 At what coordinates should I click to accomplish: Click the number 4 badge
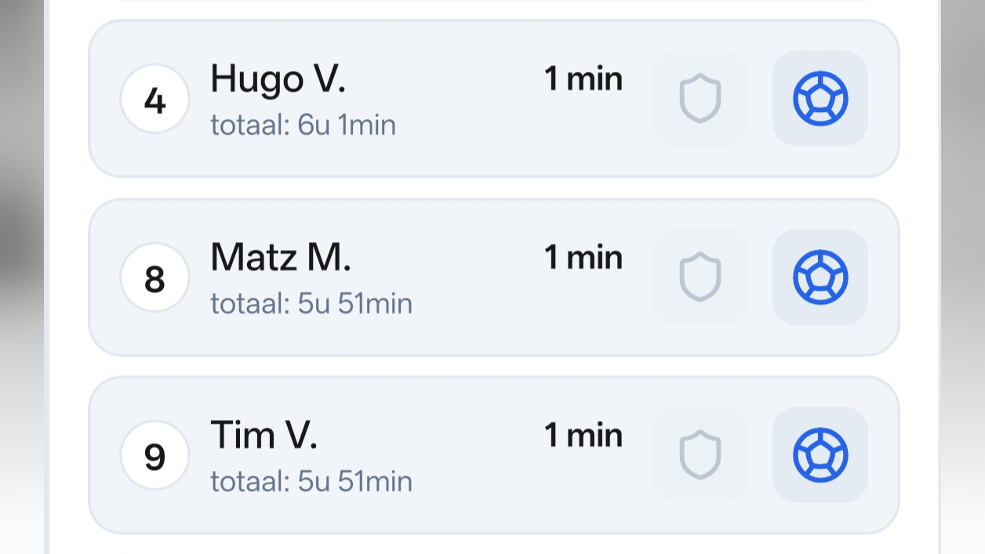point(154,100)
